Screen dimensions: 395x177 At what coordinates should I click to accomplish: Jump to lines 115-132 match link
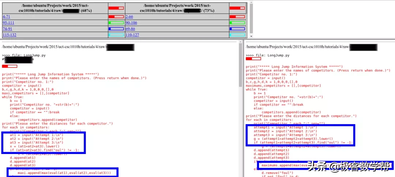pos(10,35)
